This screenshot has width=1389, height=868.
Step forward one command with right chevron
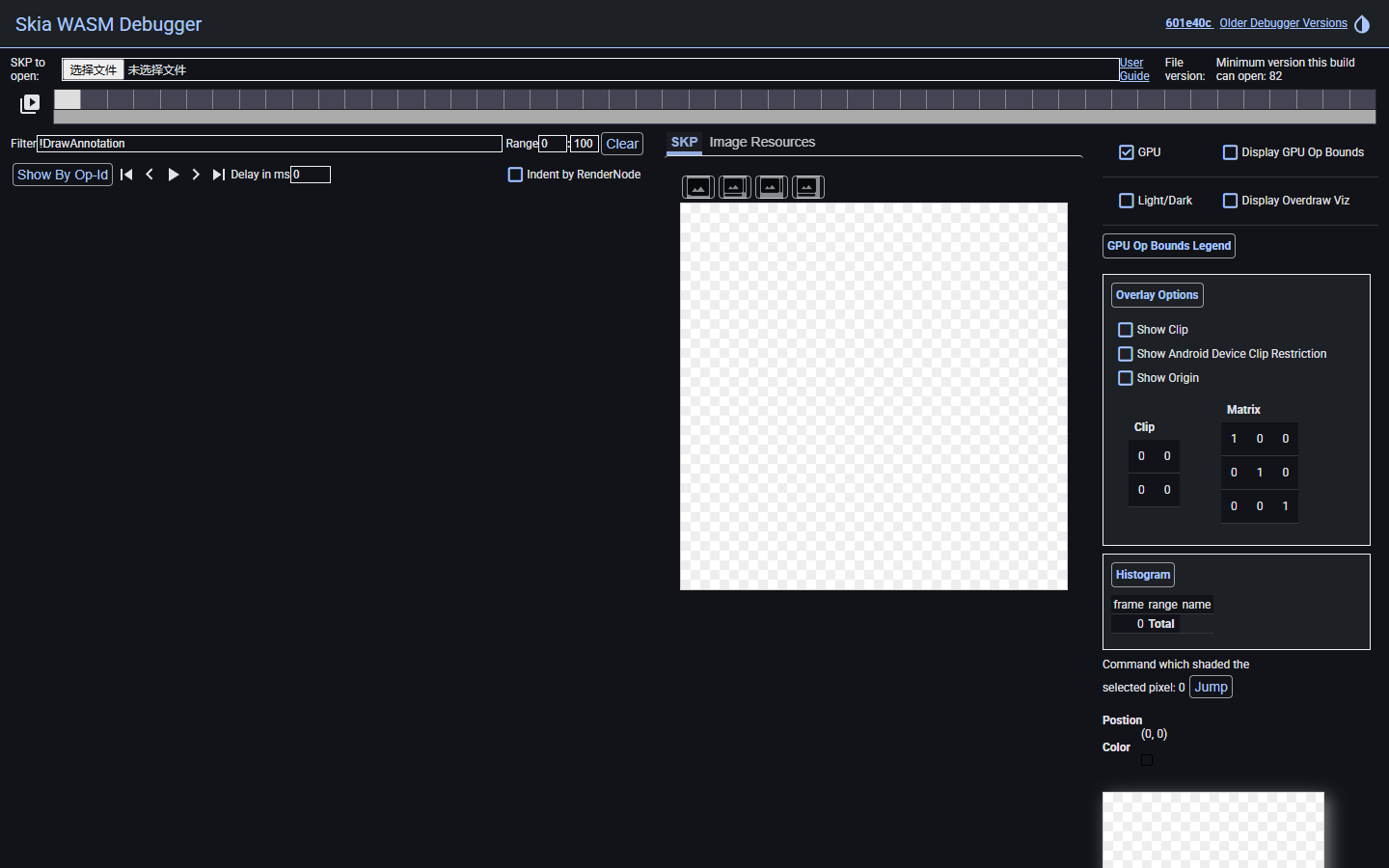[x=196, y=175]
